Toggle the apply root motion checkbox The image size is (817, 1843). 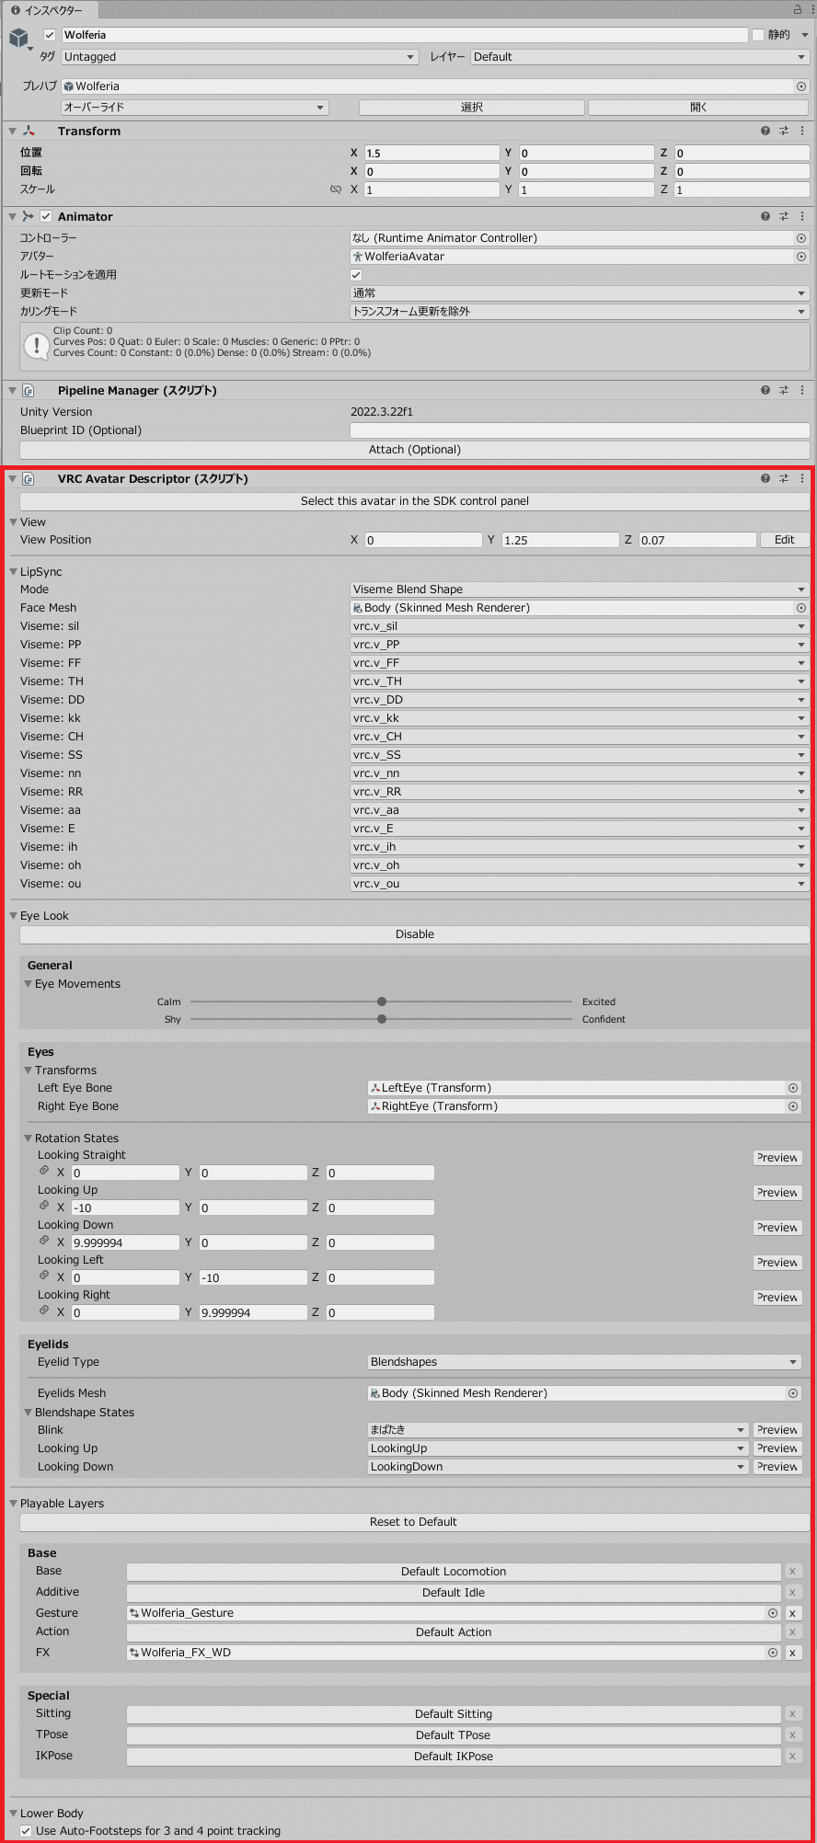356,274
